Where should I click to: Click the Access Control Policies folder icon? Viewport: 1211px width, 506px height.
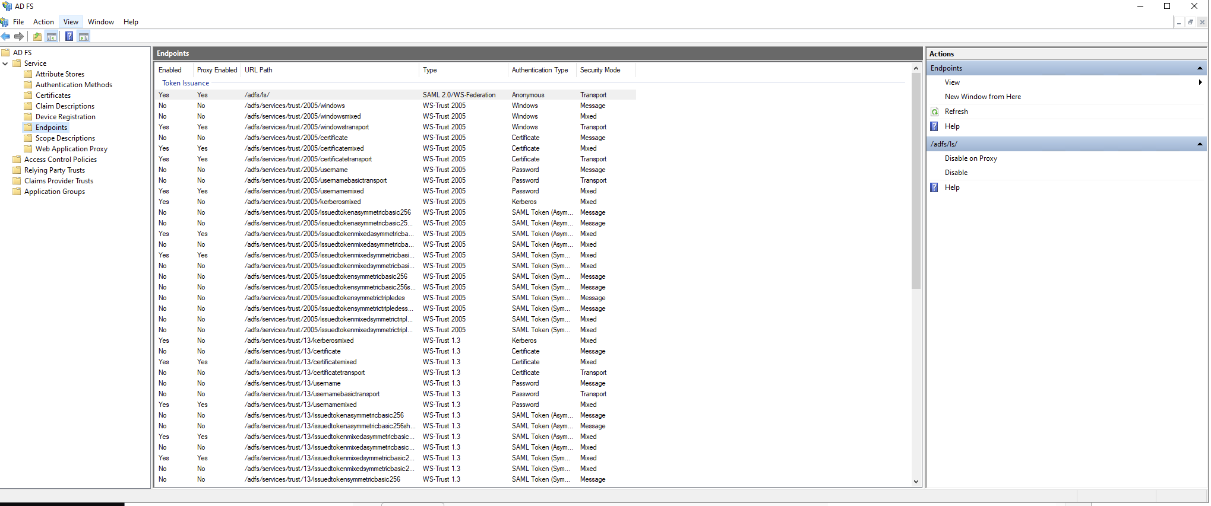(x=17, y=160)
